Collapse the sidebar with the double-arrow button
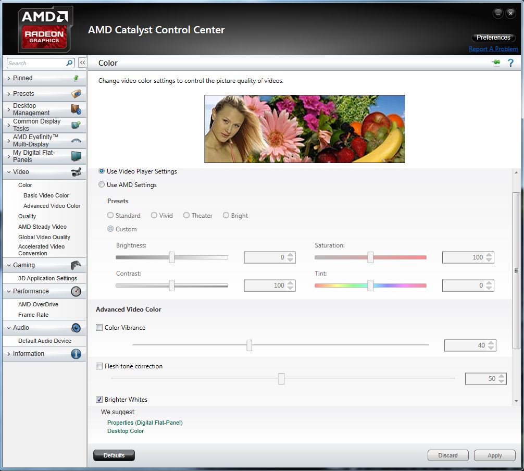The image size is (524, 471). pos(82,63)
